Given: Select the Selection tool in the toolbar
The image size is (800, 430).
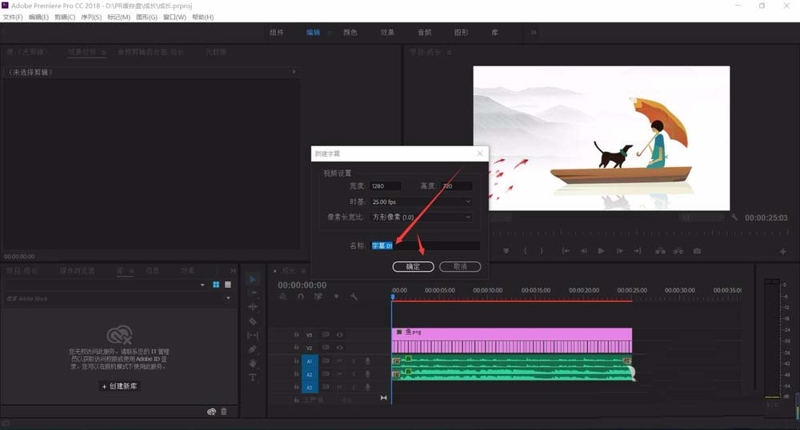Looking at the screenshot, I should click(x=253, y=279).
